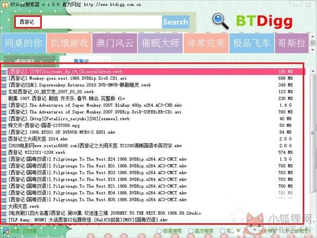
Task: Click file icon of 2628电影网 xintai6688 row
Action: (4, 146)
